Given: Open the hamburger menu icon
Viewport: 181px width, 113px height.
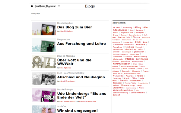Looking at the screenshot, I should point(59,6).
